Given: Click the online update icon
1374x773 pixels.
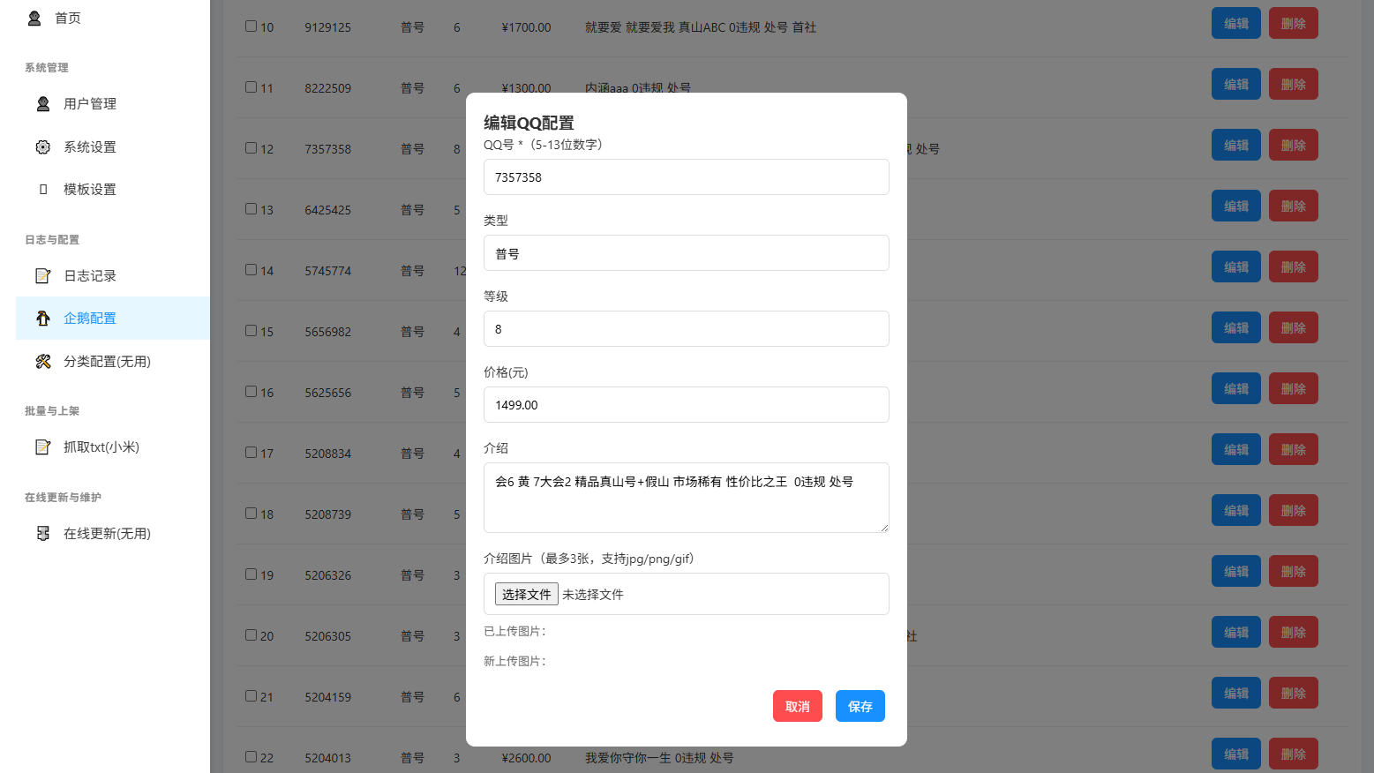Looking at the screenshot, I should click(x=42, y=534).
